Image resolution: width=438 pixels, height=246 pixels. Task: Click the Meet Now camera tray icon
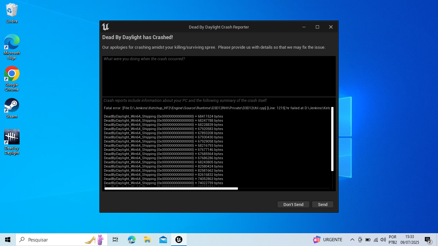pyautogui.click(x=360, y=240)
